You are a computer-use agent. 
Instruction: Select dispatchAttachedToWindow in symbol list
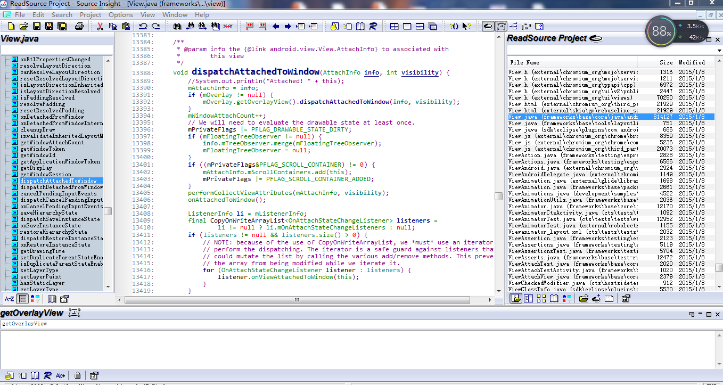click(x=59, y=181)
